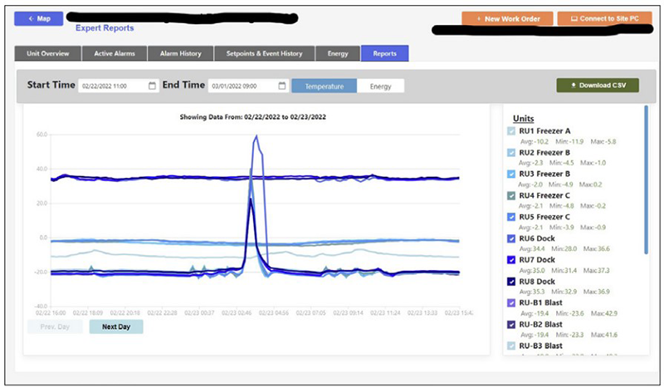
Task: Create a New Work Order
Action: click(x=507, y=18)
